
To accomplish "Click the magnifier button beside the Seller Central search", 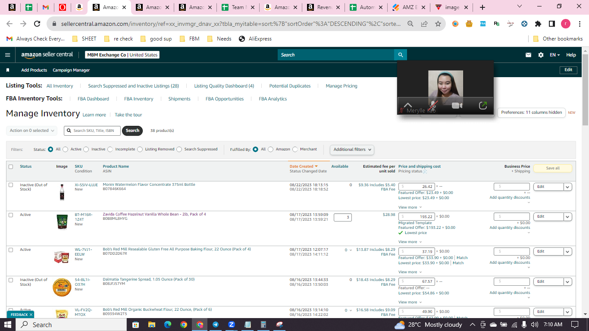I will click(401, 55).
